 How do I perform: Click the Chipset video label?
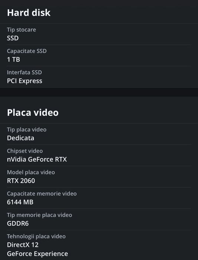click(25, 151)
